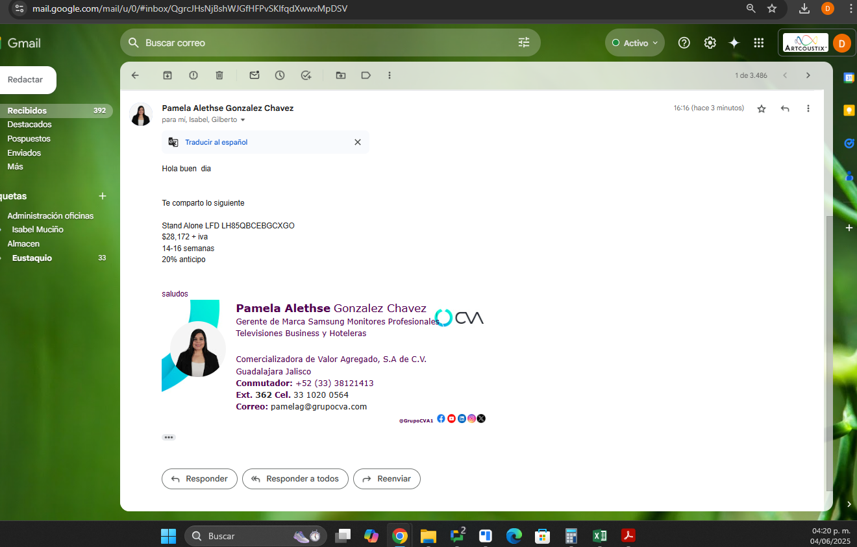Image resolution: width=857 pixels, height=547 pixels.
Task: Open Gmail help (question mark)
Action: pyautogui.click(x=684, y=43)
